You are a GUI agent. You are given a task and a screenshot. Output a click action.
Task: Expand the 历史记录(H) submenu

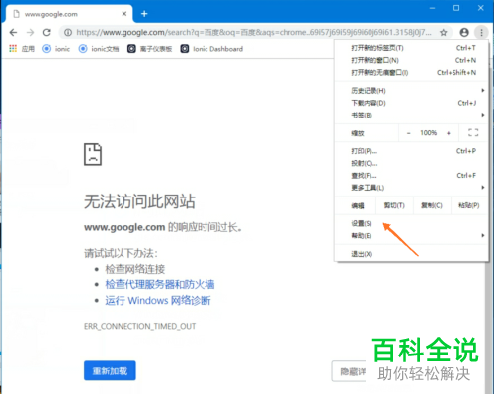tap(411, 91)
